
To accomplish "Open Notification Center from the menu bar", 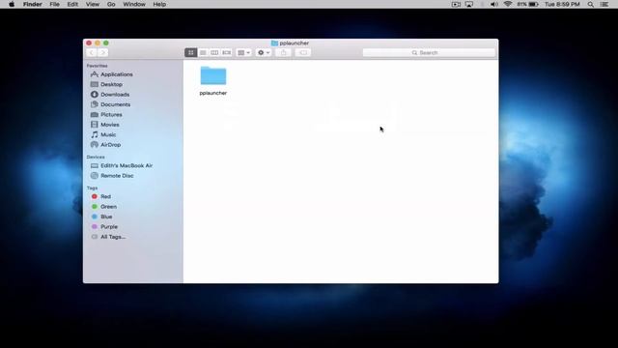I will tap(604, 4).
